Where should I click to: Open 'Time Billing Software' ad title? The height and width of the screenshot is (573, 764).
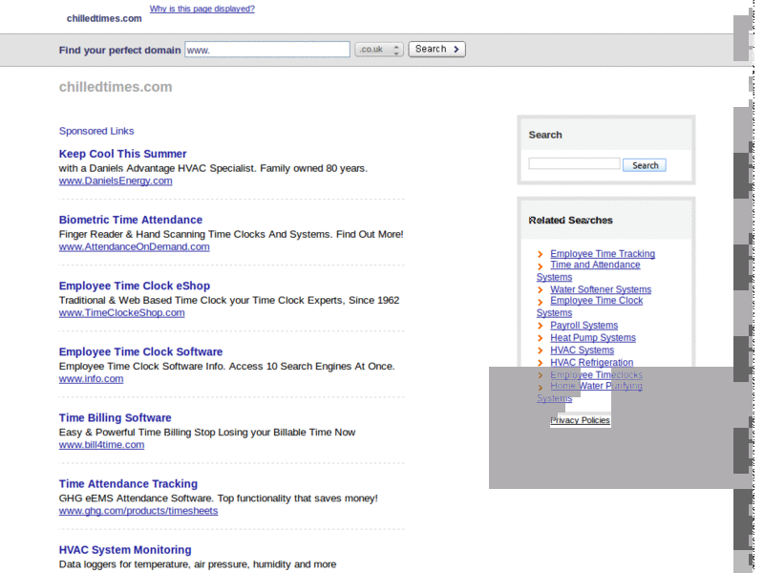tap(115, 418)
